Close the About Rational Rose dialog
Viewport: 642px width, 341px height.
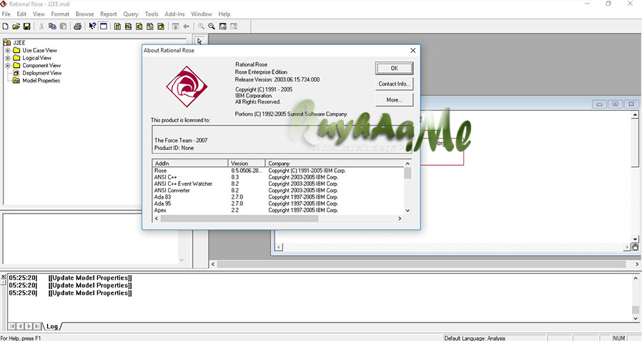click(x=413, y=50)
